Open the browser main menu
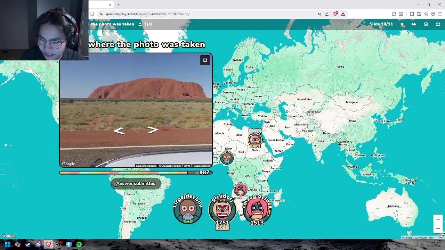The width and height of the screenshot is (445, 250). coord(440,14)
